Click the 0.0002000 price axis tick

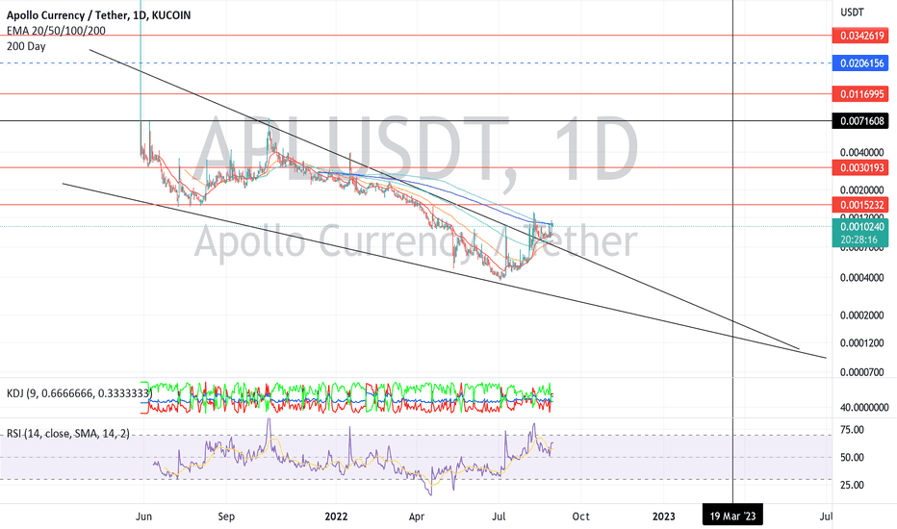coord(861,315)
